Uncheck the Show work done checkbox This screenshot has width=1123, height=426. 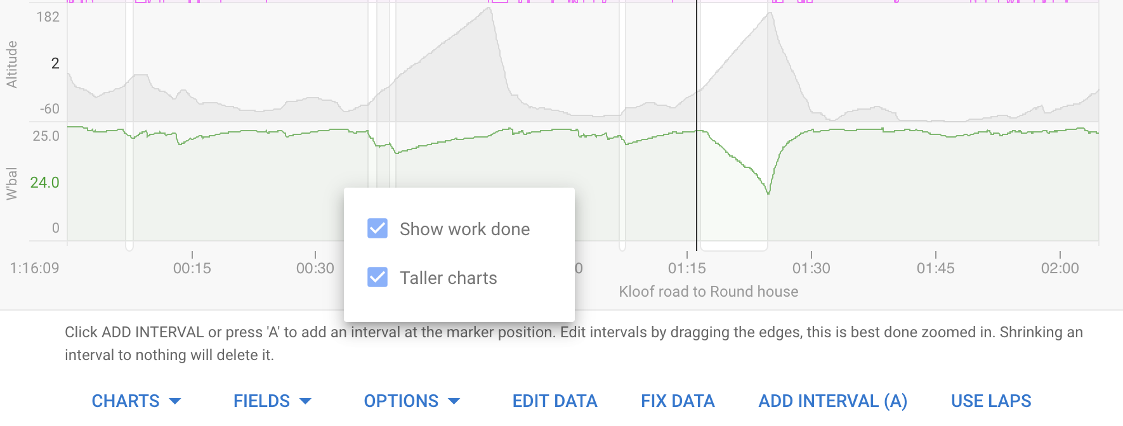click(378, 228)
